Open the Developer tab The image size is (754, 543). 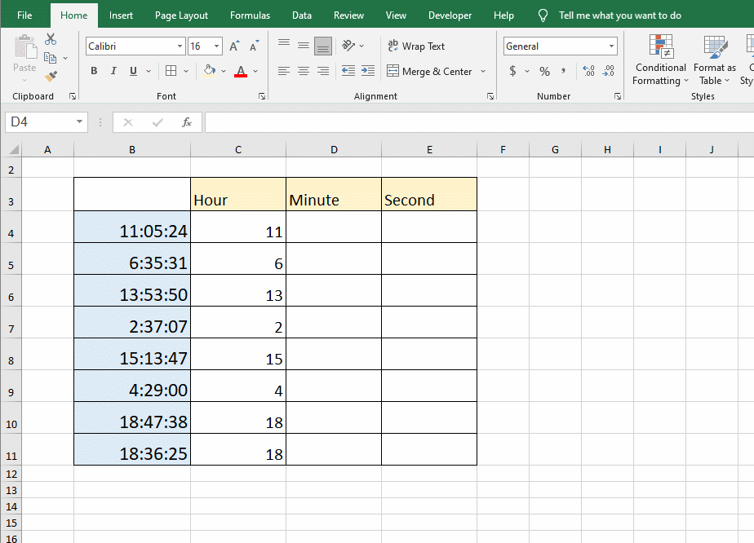[x=450, y=15]
